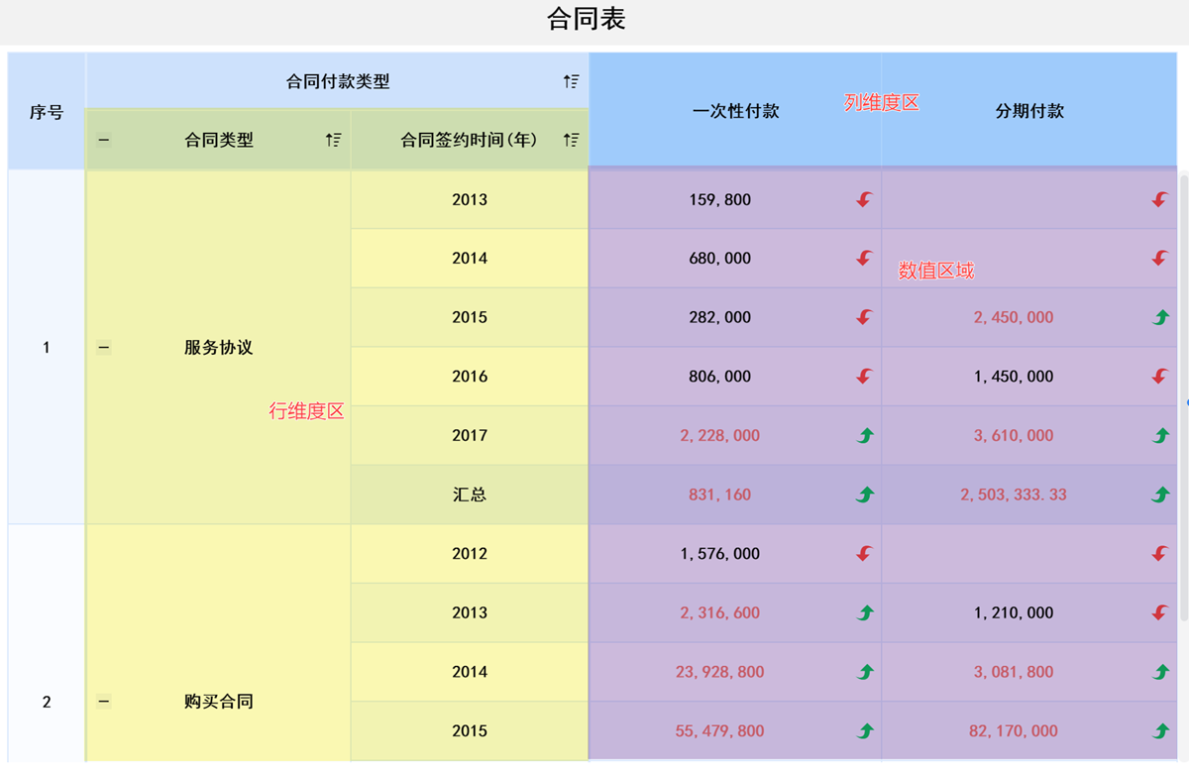Click year 2015 under 购买合同

pyautogui.click(x=470, y=730)
